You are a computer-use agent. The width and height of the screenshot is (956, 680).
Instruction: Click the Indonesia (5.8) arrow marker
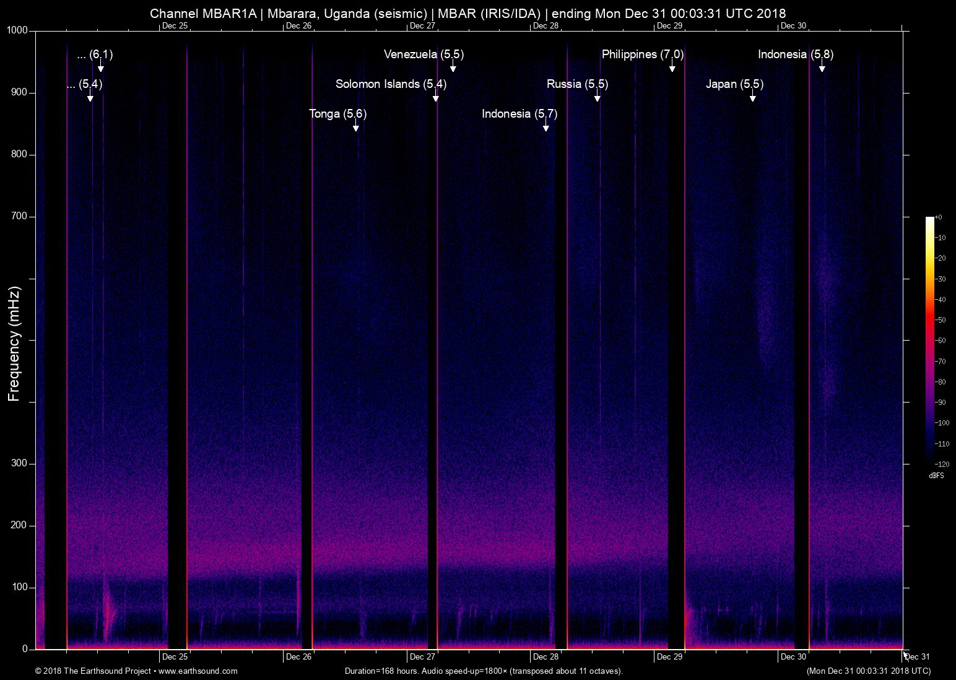[x=822, y=66]
